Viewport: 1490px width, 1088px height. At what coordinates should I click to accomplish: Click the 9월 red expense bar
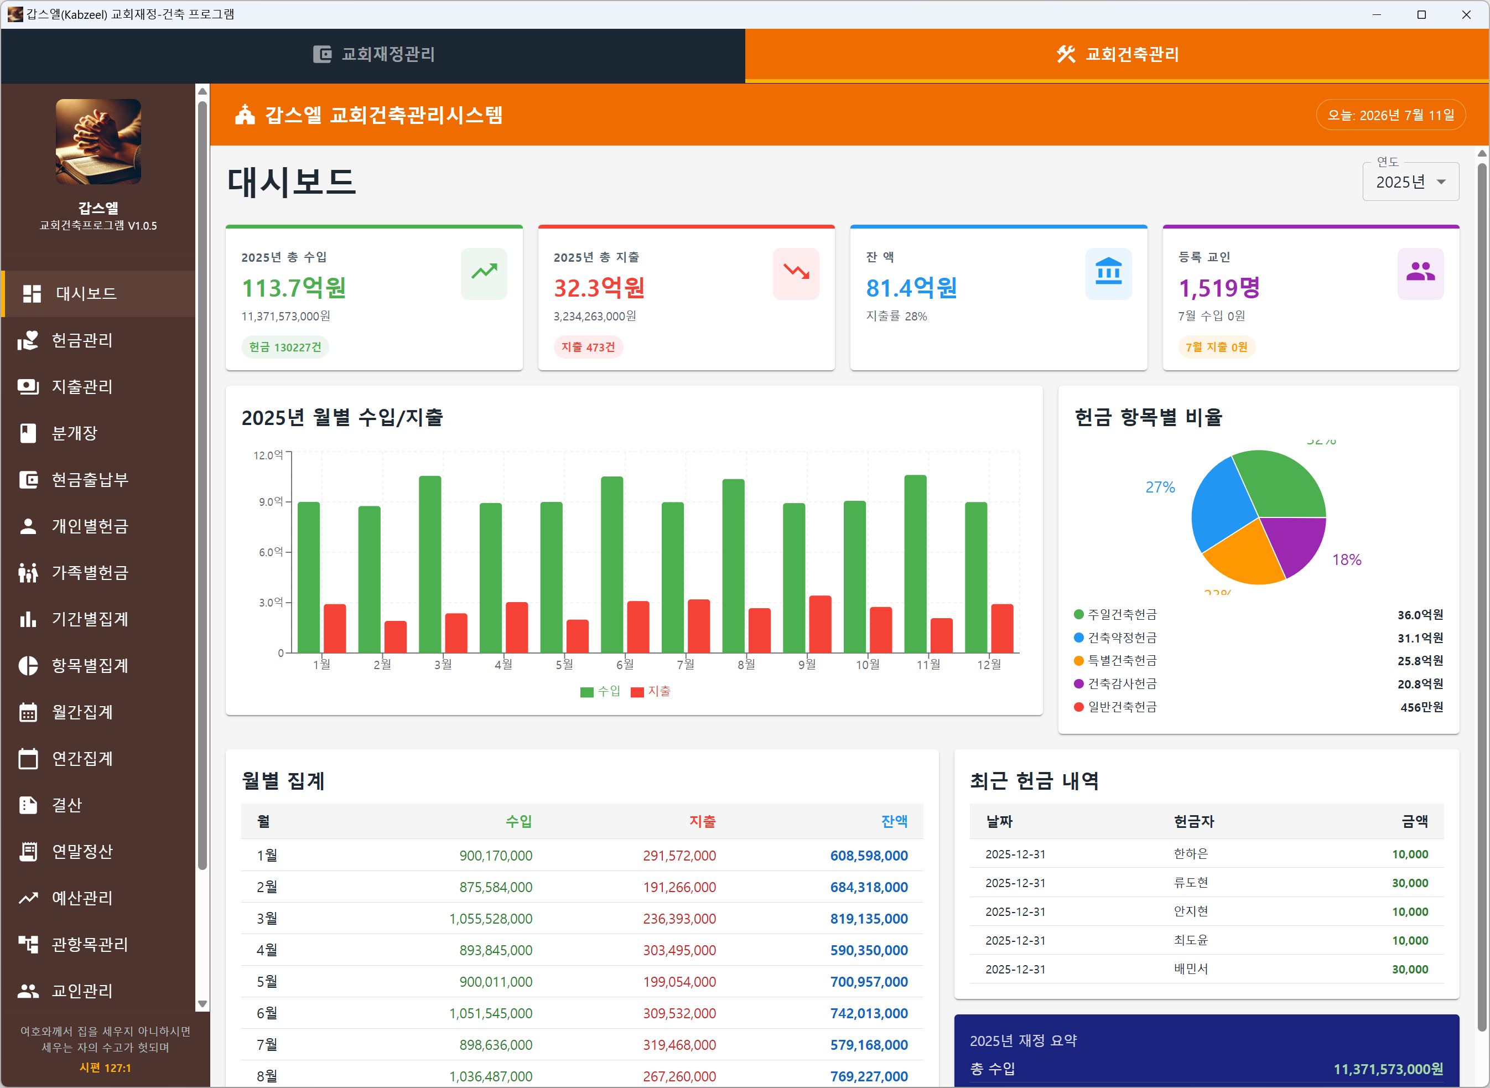(821, 624)
